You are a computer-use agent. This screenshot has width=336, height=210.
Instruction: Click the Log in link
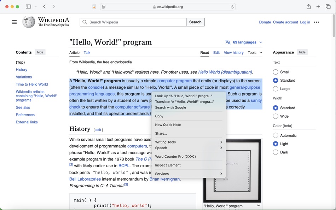point(305,22)
